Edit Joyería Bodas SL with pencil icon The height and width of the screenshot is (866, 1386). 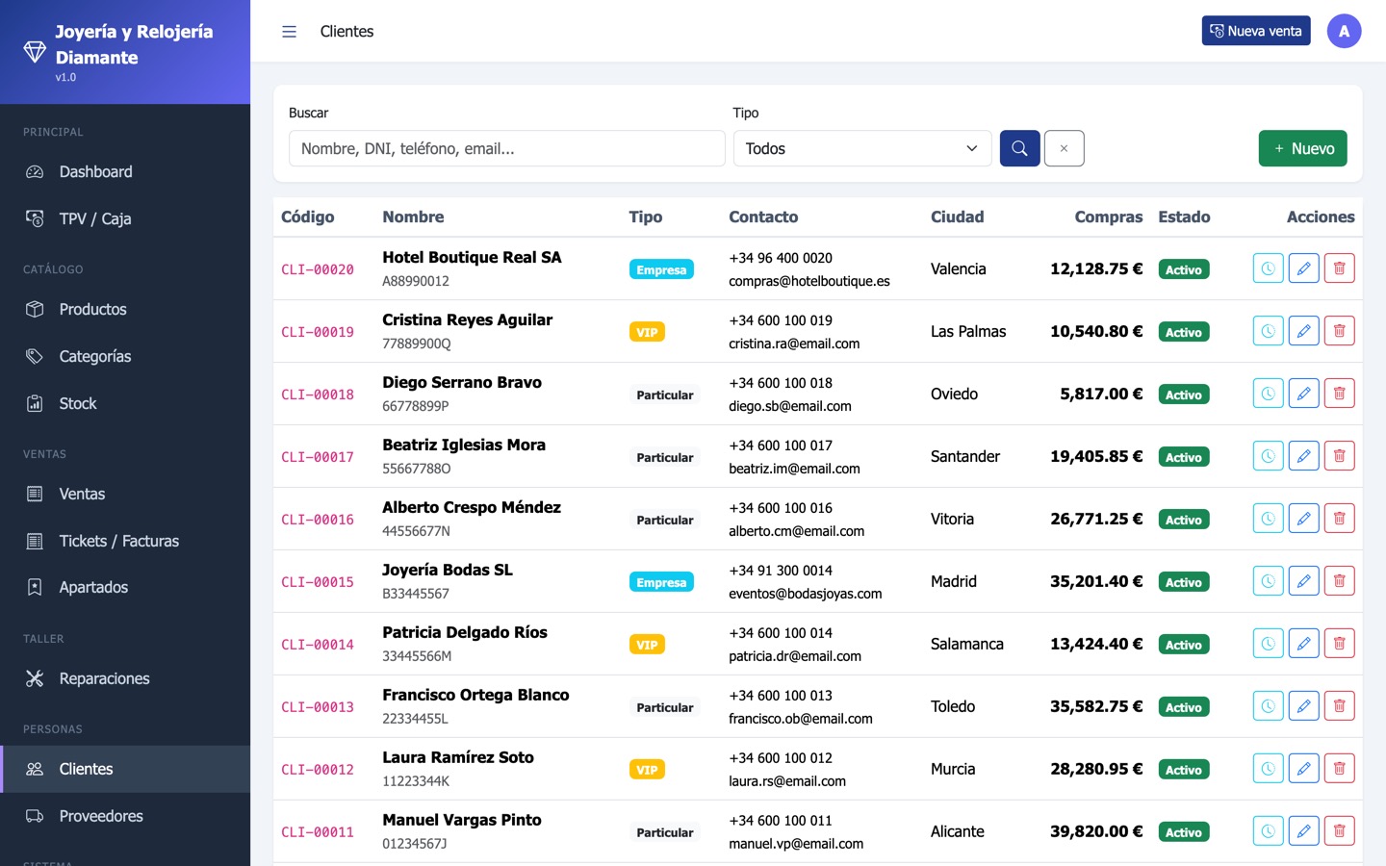1303,581
